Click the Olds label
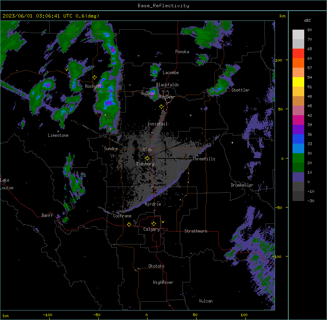The width and height of the screenshot is (327, 320). tap(147, 150)
